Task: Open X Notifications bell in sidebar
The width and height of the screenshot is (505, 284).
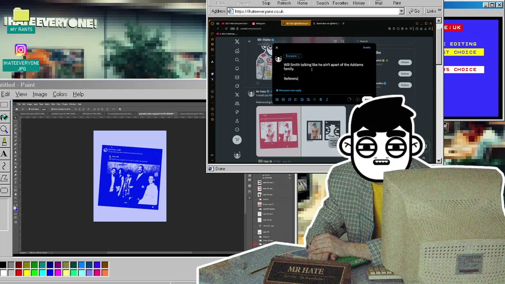Action: tap(237, 69)
